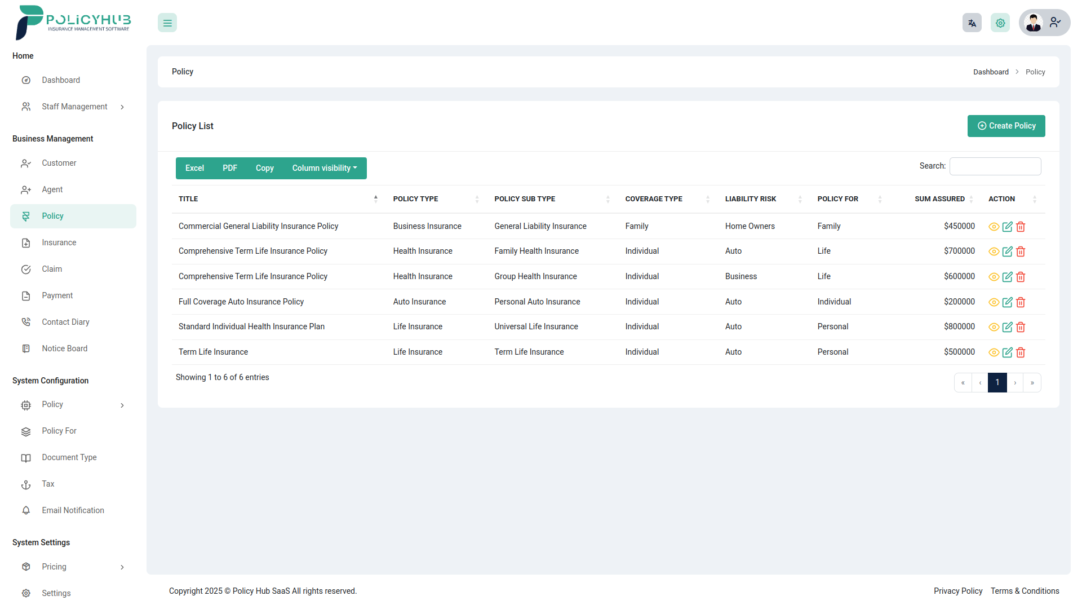Expand the Pricing submenu
The image size is (1082, 609).
point(54,567)
